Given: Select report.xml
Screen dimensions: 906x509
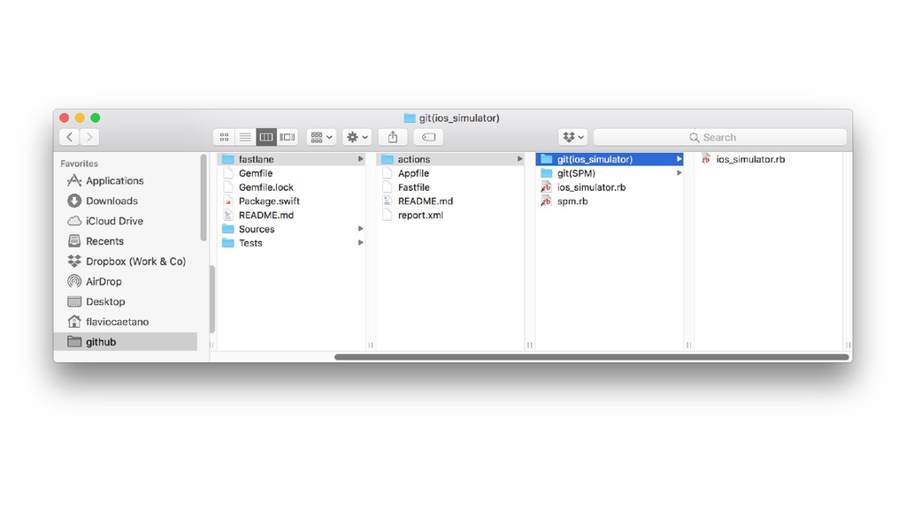Looking at the screenshot, I should pos(450,215).
